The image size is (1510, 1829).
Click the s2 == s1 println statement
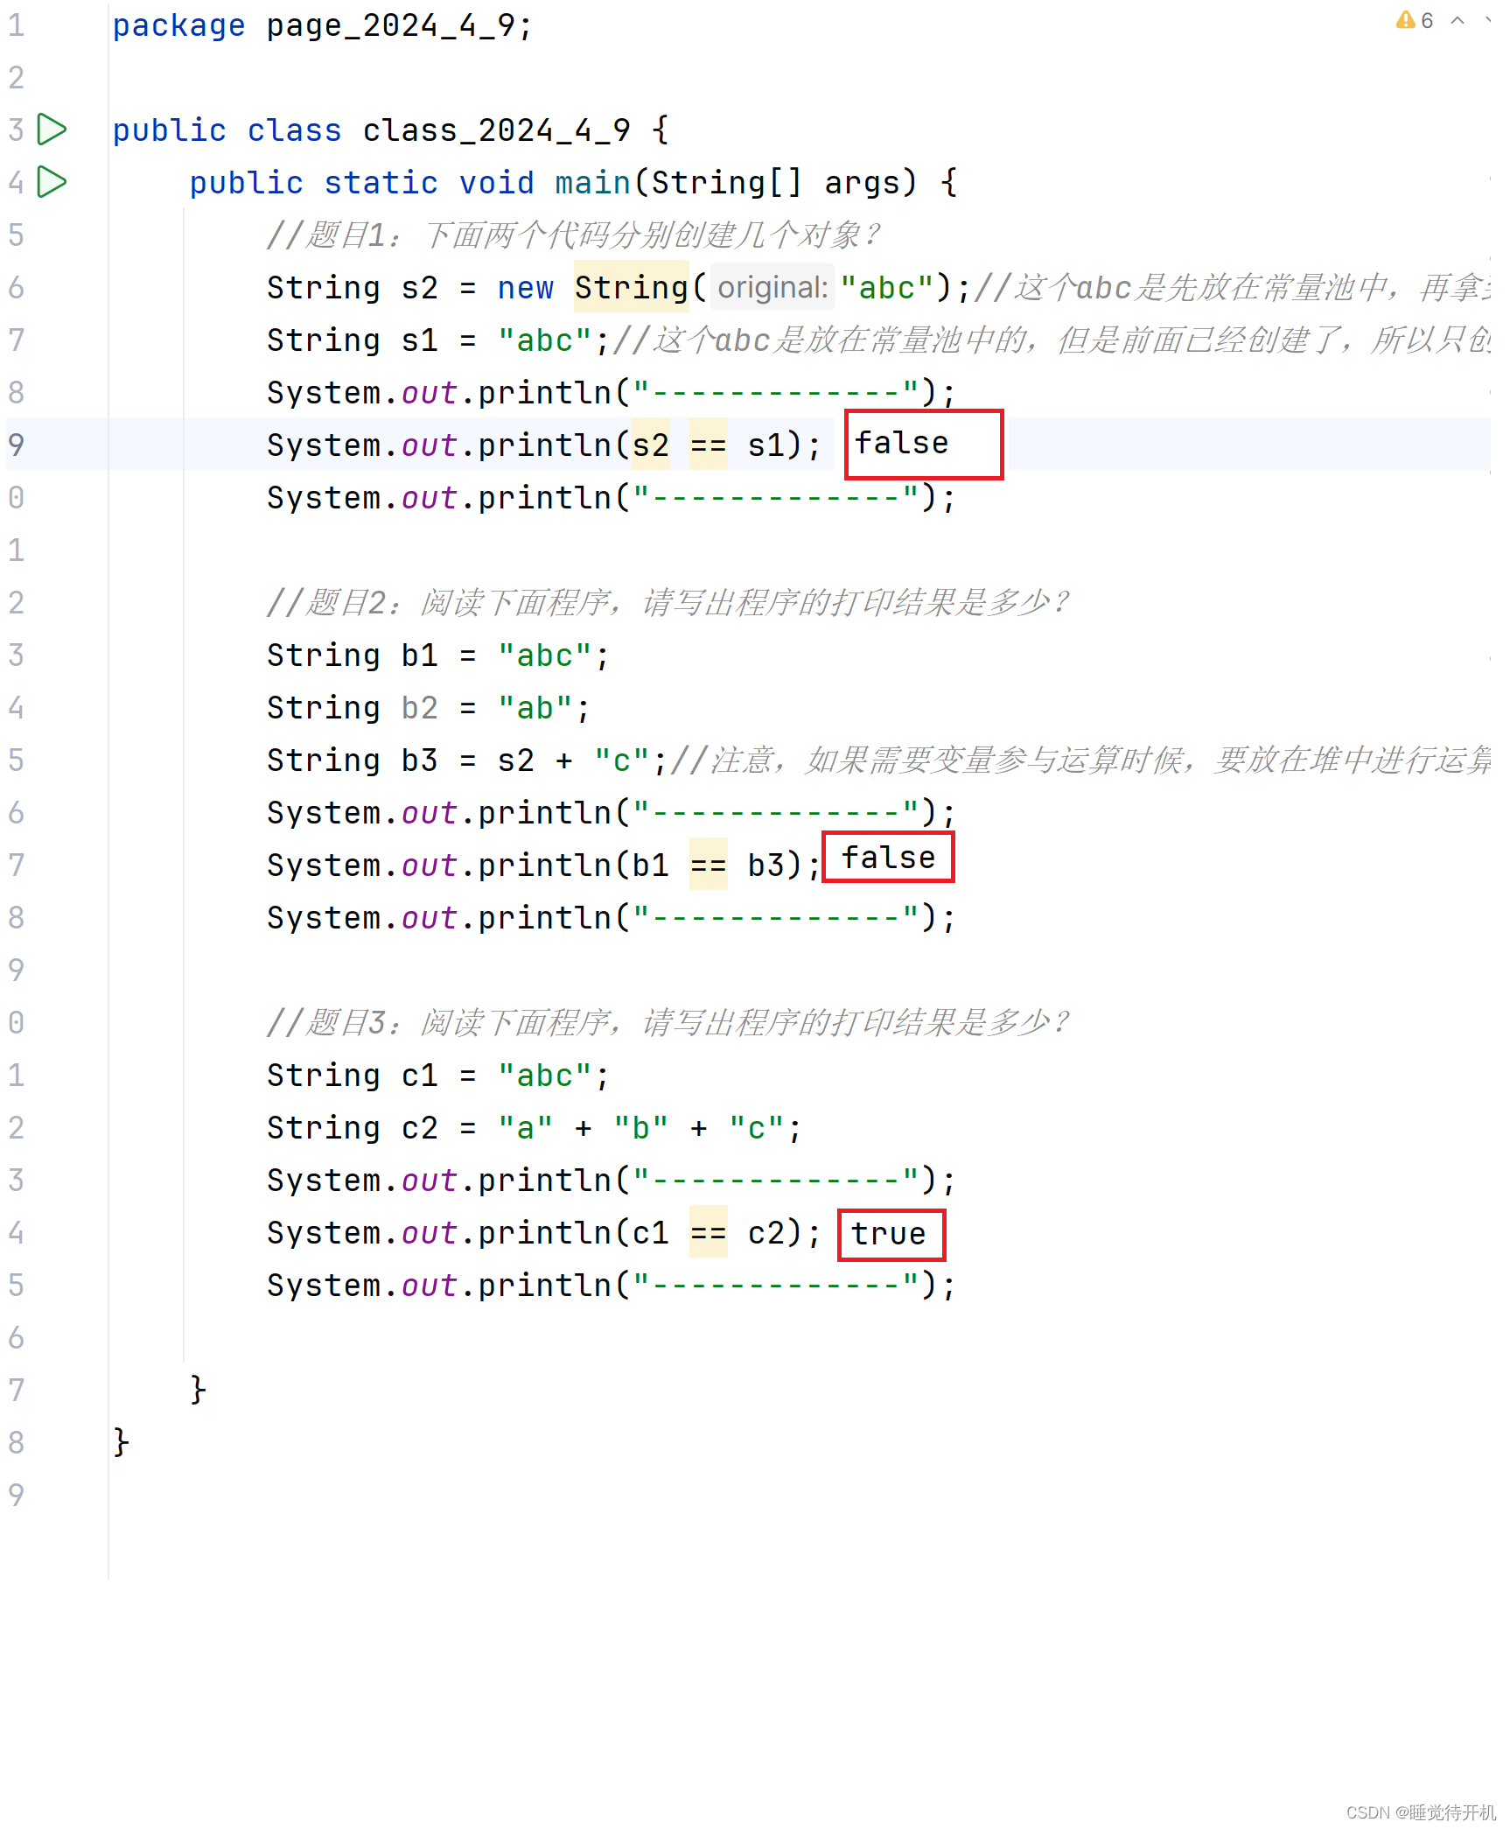tap(544, 445)
